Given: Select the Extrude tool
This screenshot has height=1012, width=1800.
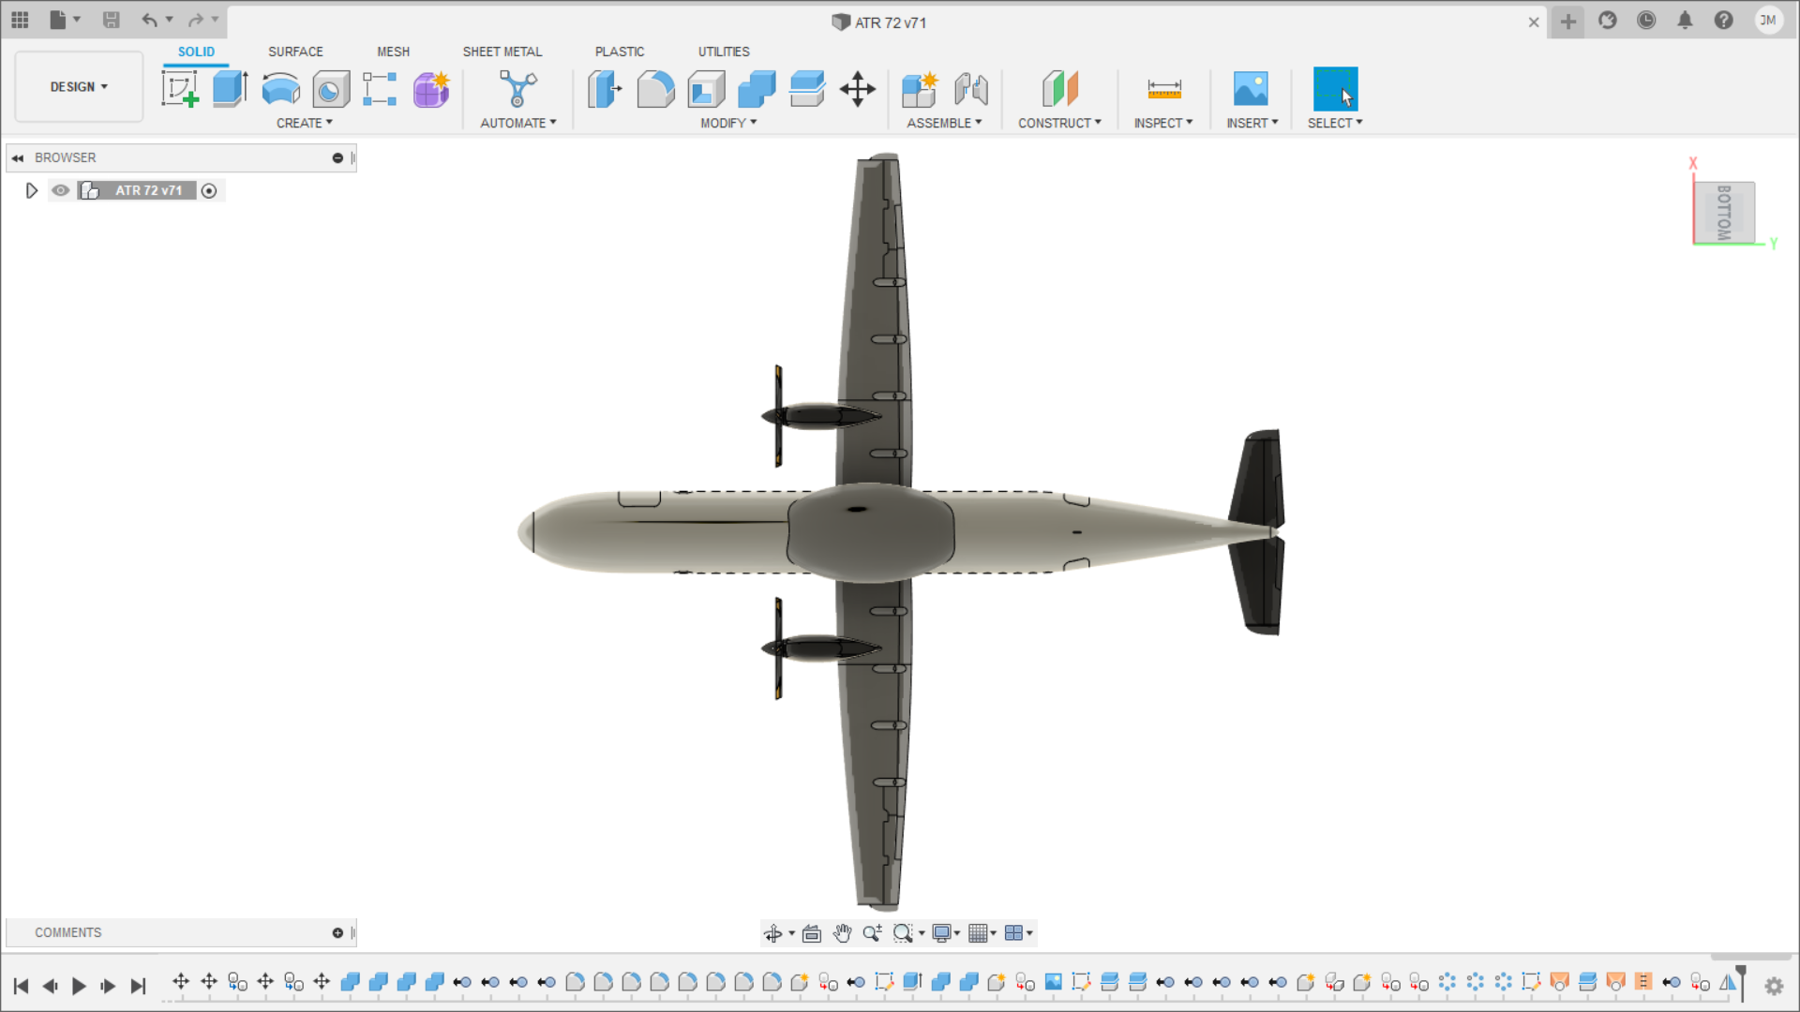Looking at the screenshot, I should (229, 90).
